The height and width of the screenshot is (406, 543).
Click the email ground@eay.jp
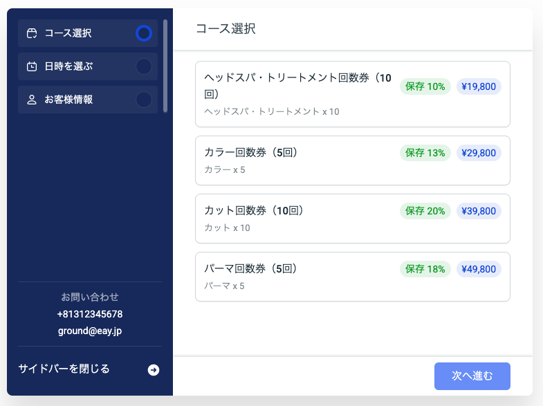pyautogui.click(x=90, y=331)
